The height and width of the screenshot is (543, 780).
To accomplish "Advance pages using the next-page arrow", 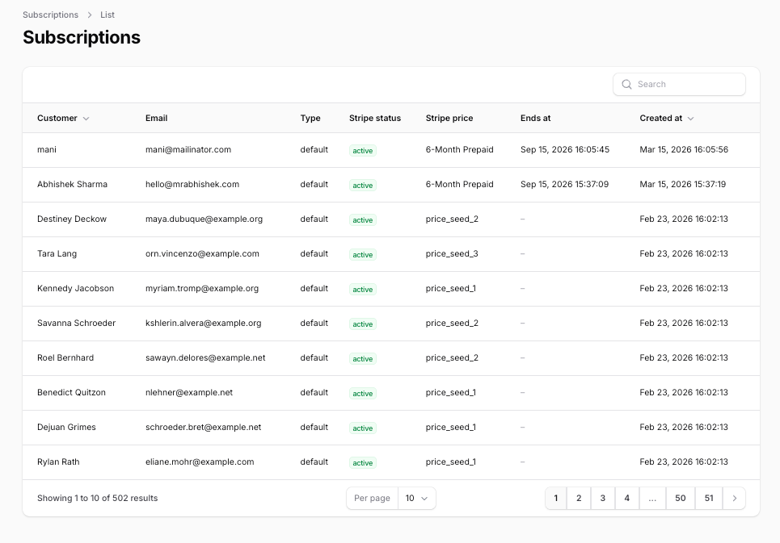I will 734,498.
